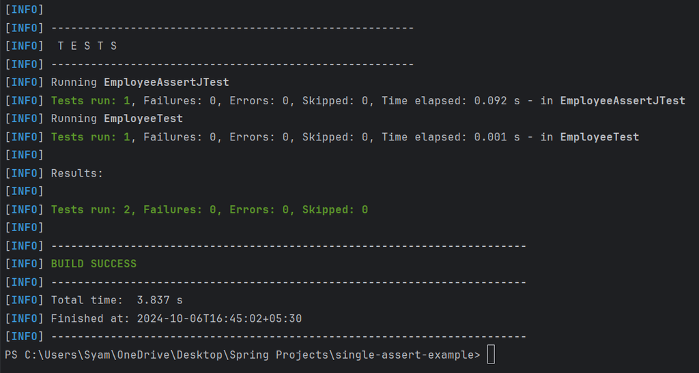
Task: Click EmployeeTest at the end of result line
Action: click(x=599, y=137)
